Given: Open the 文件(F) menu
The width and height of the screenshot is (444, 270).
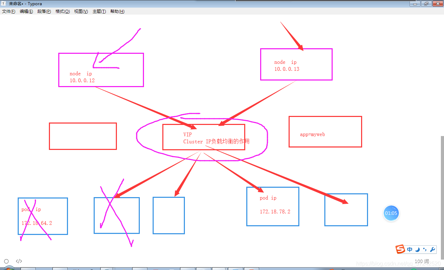Looking at the screenshot, I should [x=9, y=11].
